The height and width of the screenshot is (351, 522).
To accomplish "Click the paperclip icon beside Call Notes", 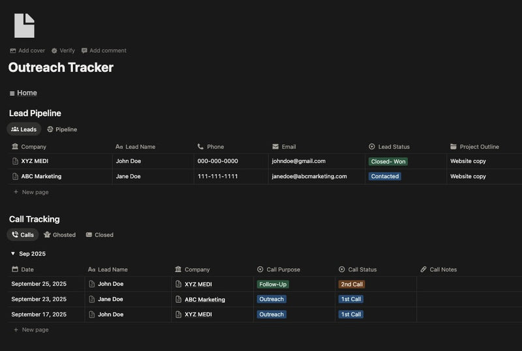I will click(423, 269).
